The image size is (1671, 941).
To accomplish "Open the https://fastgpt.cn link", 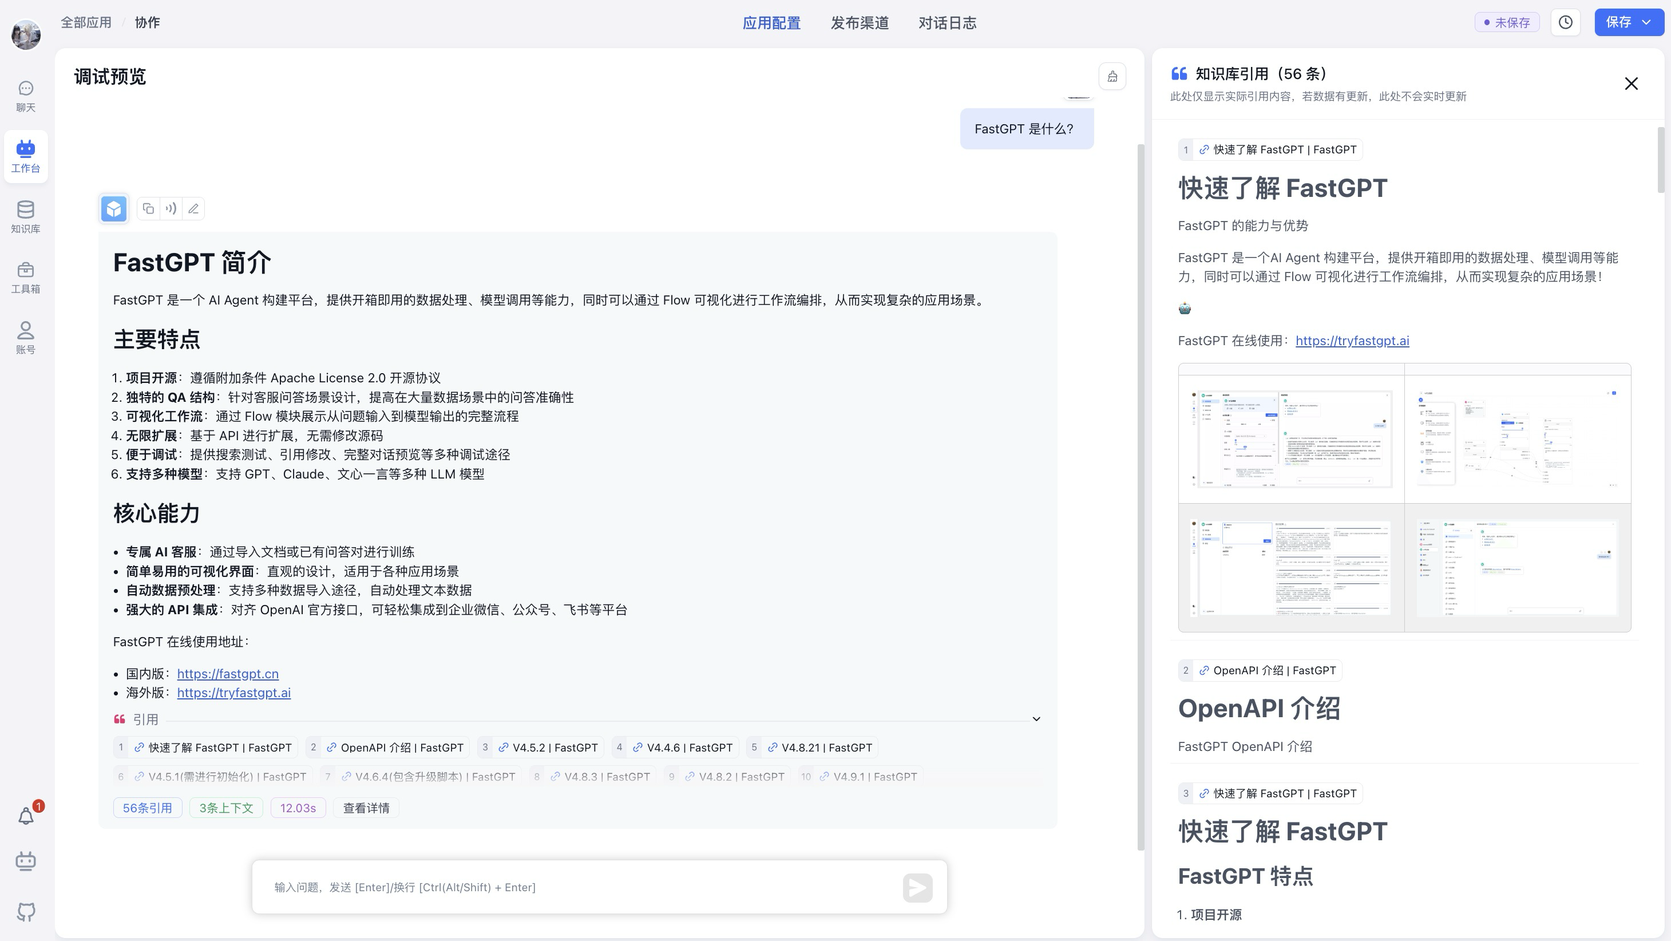I will [x=228, y=674].
